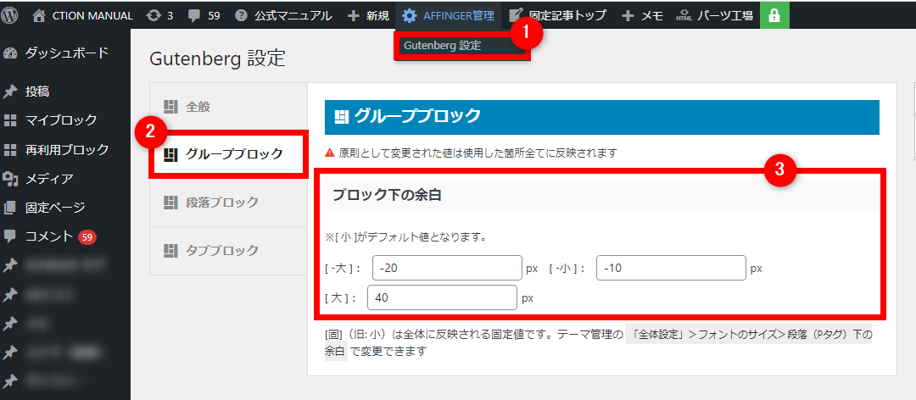916x400 pixels.
Task: Click the pages icon beside 固定ページ
Action: tap(10, 208)
